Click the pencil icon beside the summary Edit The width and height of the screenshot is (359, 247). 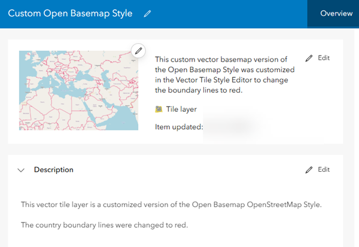click(x=309, y=58)
